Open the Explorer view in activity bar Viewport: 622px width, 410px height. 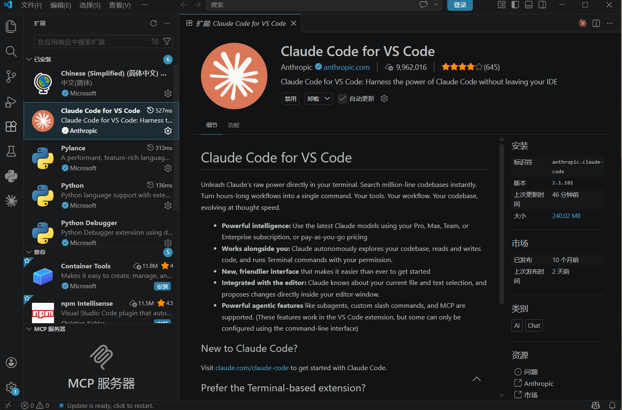point(11,27)
